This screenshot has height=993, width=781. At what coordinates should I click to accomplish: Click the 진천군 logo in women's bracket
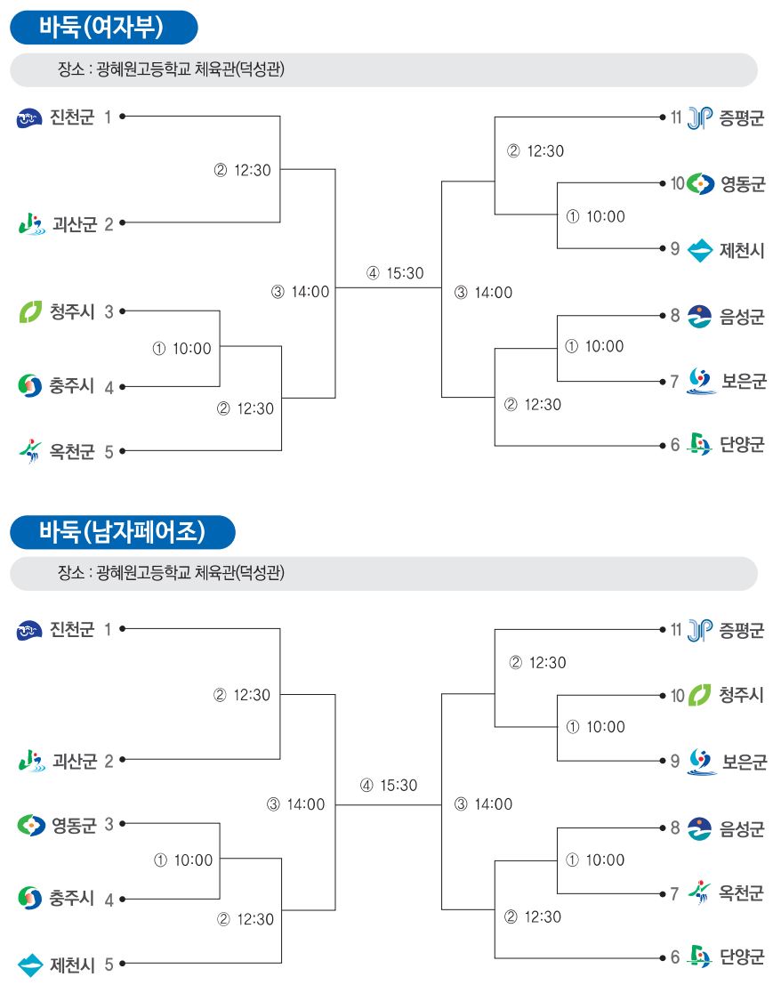pyautogui.click(x=29, y=117)
